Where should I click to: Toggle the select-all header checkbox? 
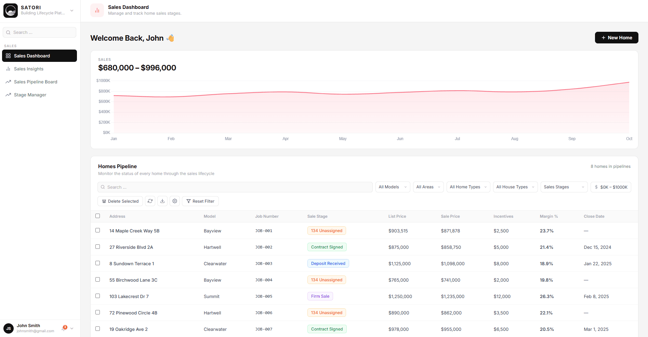click(98, 216)
